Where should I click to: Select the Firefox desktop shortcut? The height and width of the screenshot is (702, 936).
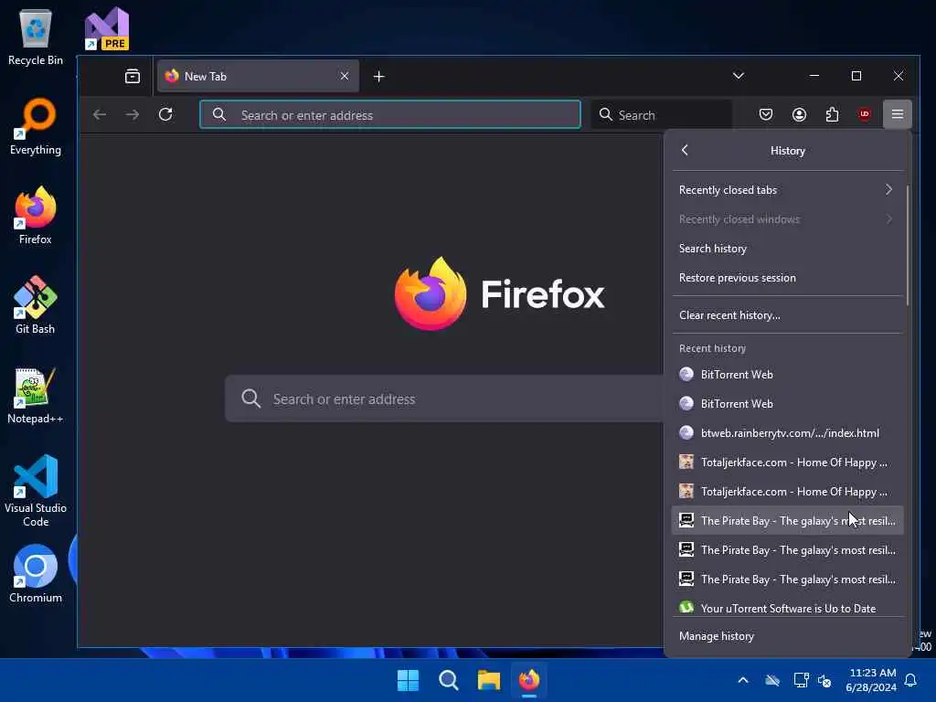36,216
